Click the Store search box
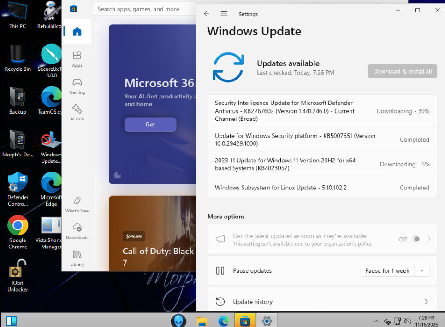Image resolution: width=445 pixels, height=327 pixels. [143, 9]
